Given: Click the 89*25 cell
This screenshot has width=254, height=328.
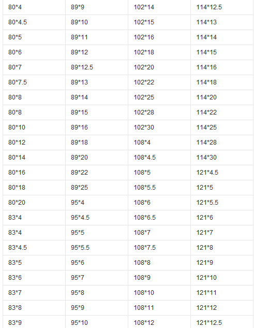Looking at the screenshot, I should (x=97, y=188).
